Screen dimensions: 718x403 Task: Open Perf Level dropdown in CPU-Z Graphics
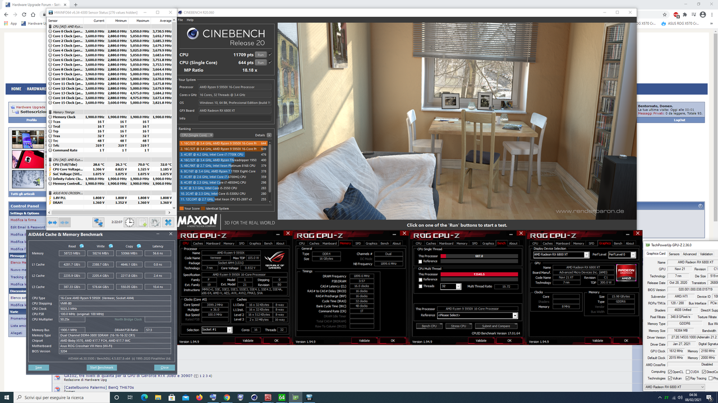(x=622, y=255)
